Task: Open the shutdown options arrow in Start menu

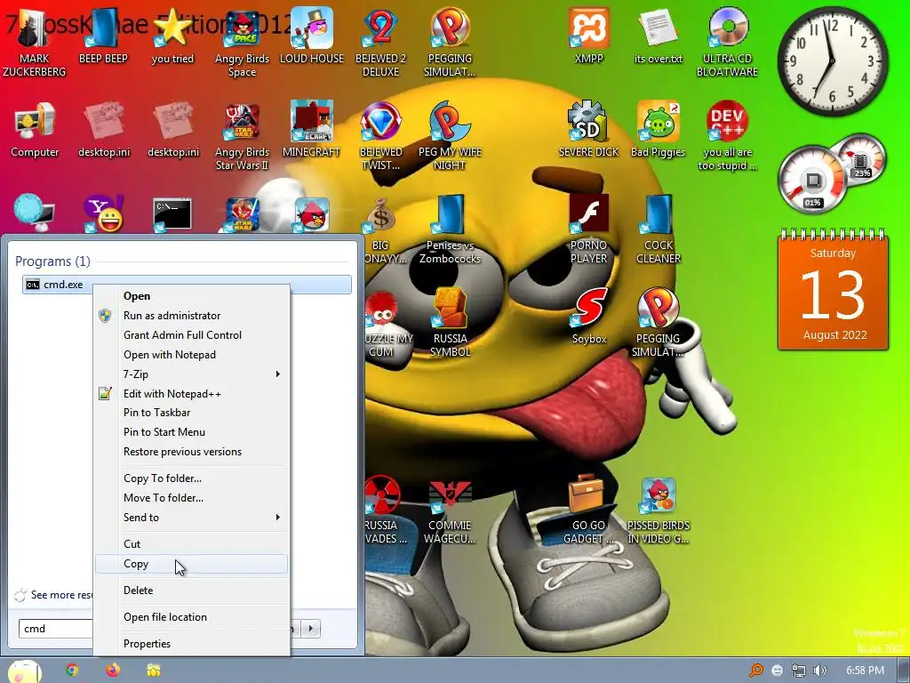Action: pyautogui.click(x=311, y=629)
